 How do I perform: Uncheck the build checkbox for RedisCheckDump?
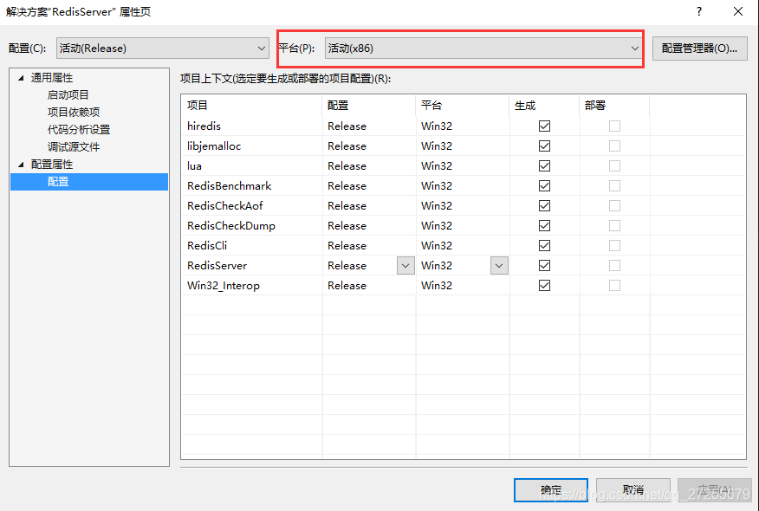(x=544, y=225)
